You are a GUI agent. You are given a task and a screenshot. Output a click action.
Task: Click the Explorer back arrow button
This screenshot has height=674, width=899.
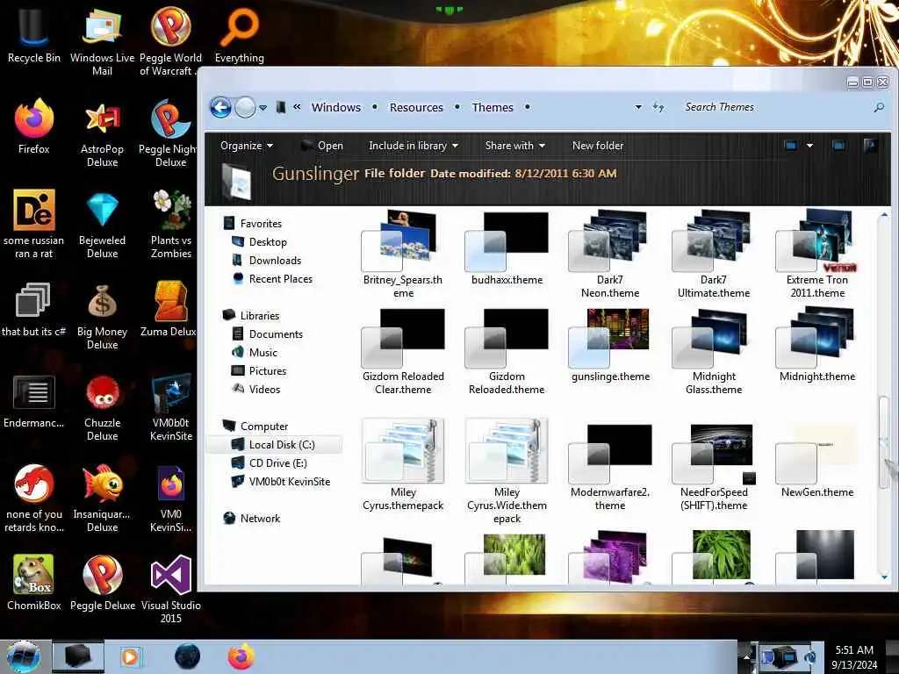tap(220, 107)
